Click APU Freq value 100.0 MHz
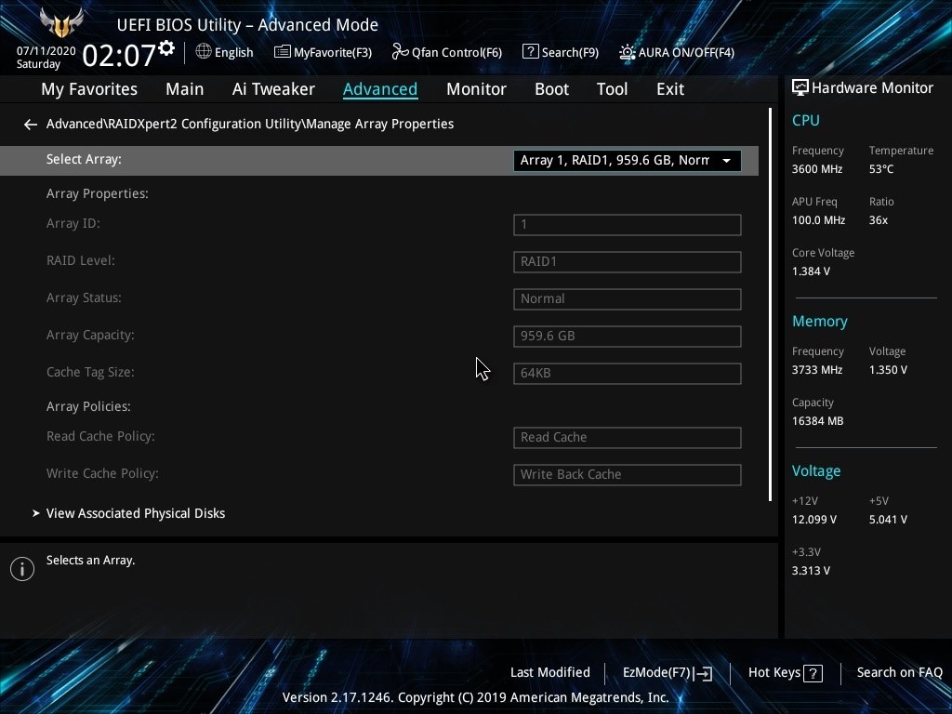The height and width of the screenshot is (714, 952). point(818,220)
